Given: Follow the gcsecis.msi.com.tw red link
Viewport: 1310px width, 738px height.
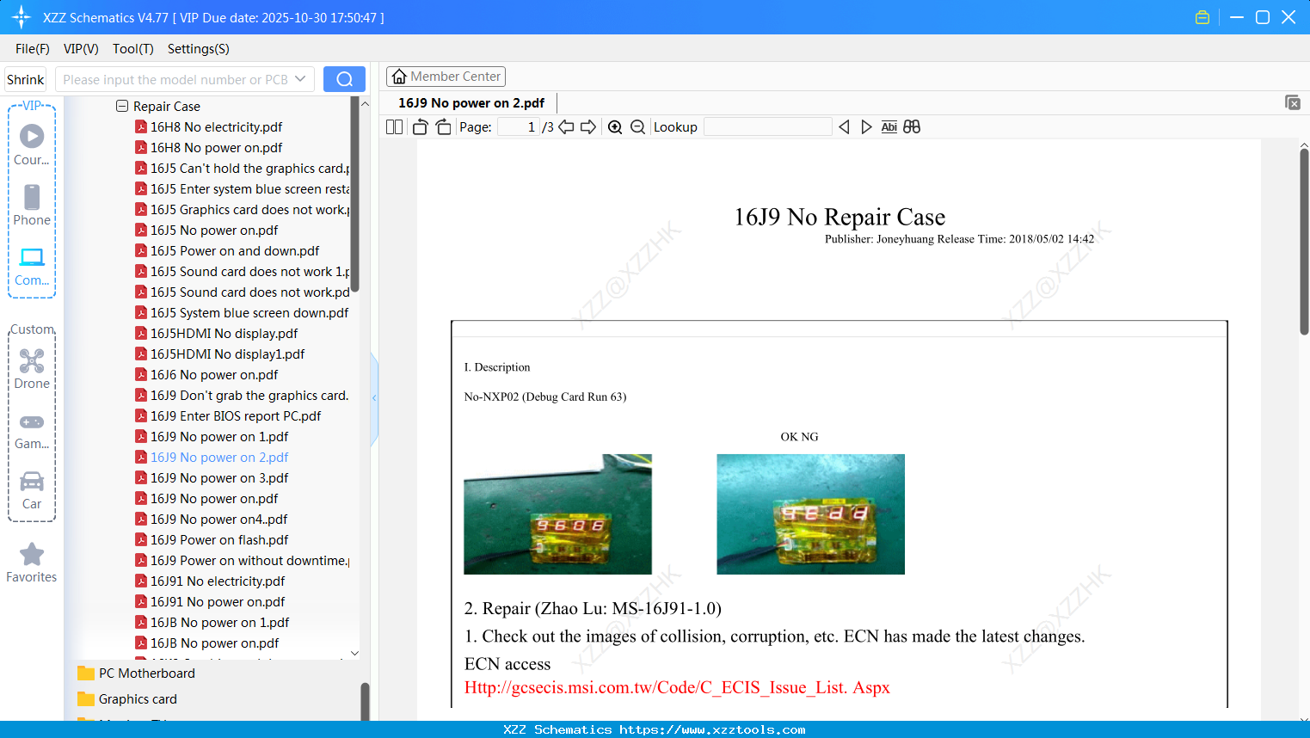Looking at the screenshot, I should [677, 687].
